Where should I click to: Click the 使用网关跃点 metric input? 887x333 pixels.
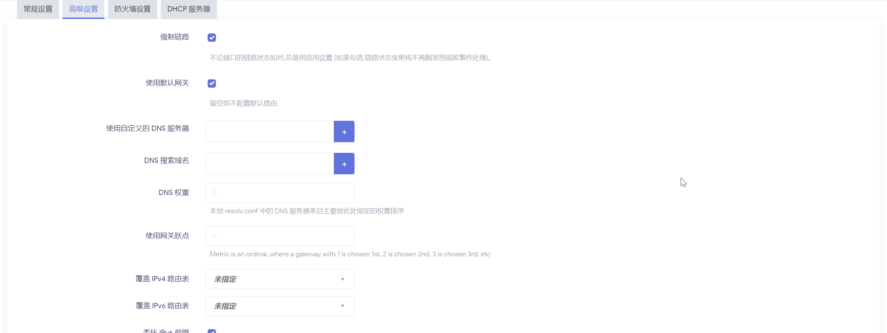(280, 236)
